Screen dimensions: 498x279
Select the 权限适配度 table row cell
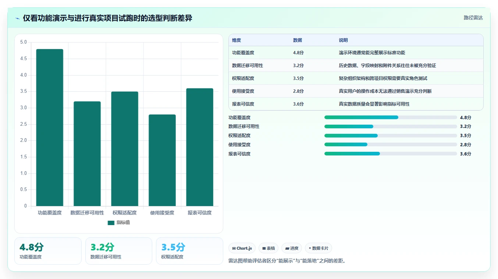(x=243, y=78)
